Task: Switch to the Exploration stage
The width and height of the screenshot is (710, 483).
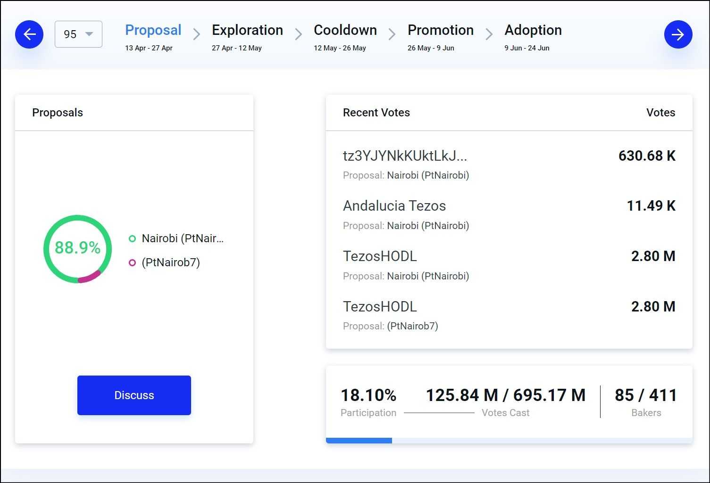Action: click(x=247, y=30)
